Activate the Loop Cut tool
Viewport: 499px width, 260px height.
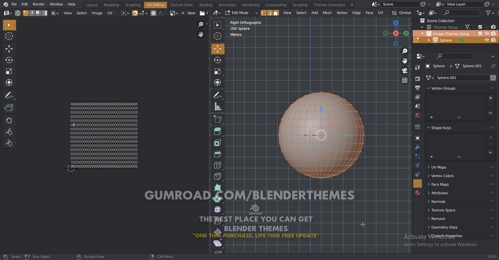[217, 165]
